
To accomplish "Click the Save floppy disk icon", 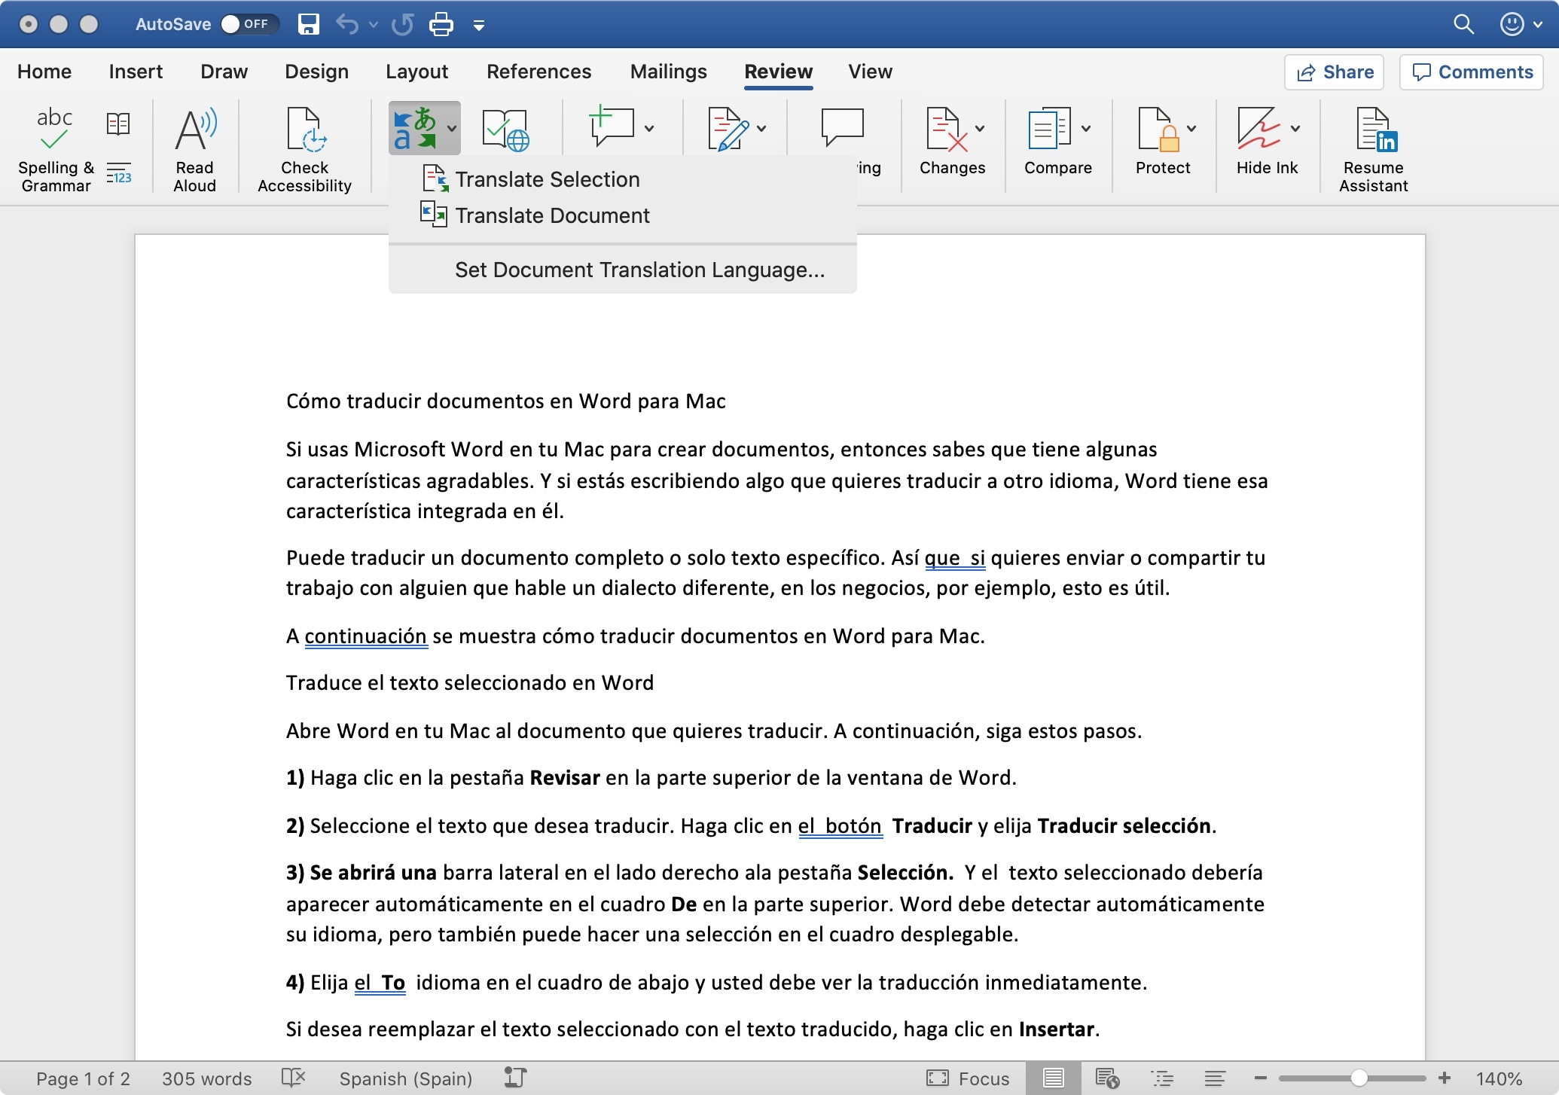I will pos(308,24).
